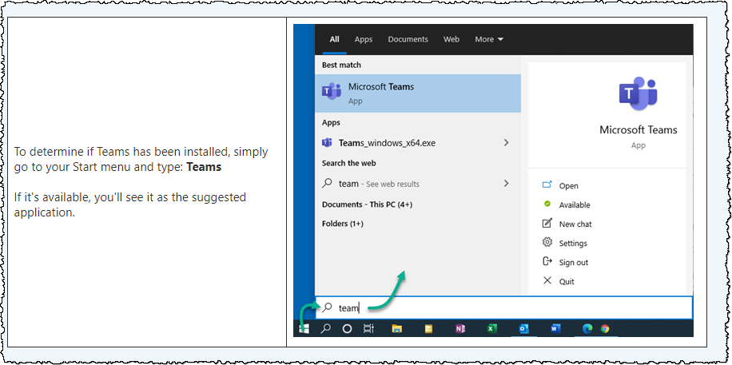Viewport: 732px width, 365px height.
Task: Open Teams Settings from preview pane
Action: pyautogui.click(x=573, y=243)
